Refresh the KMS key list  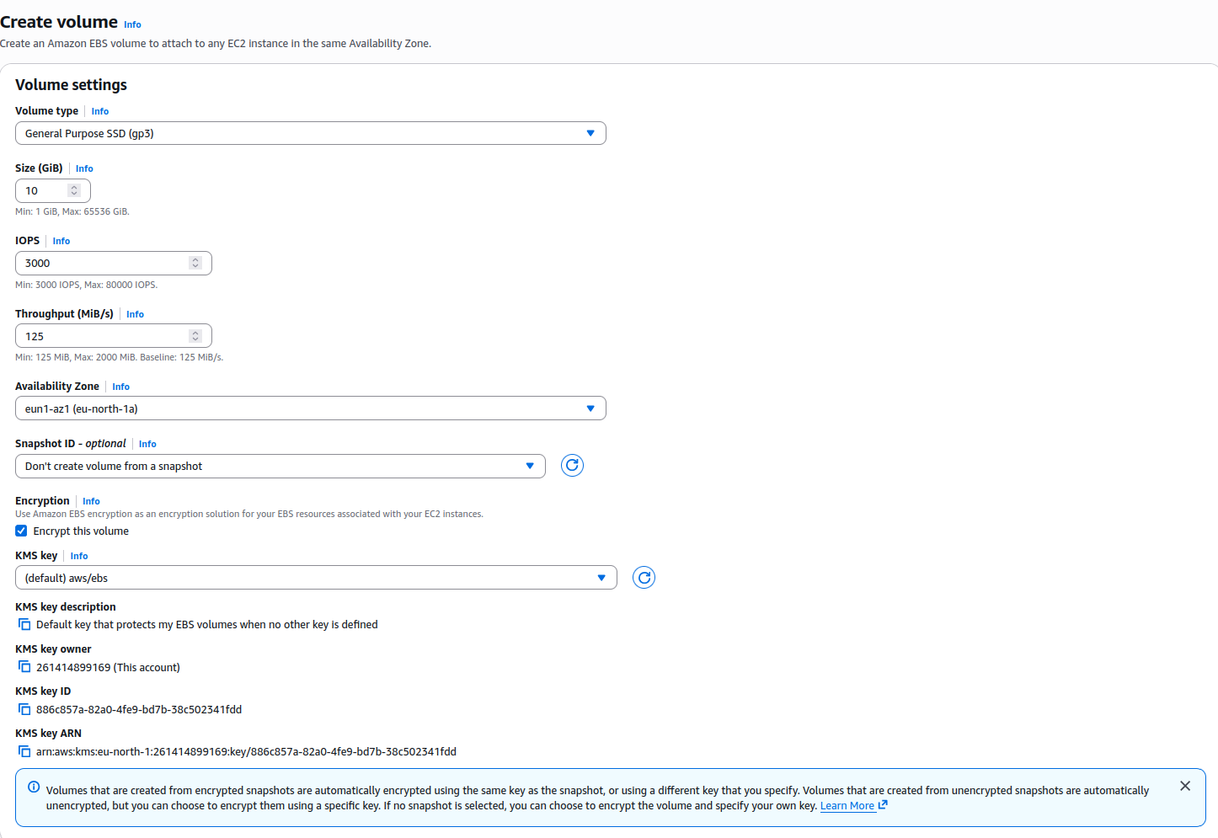coord(644,578)
